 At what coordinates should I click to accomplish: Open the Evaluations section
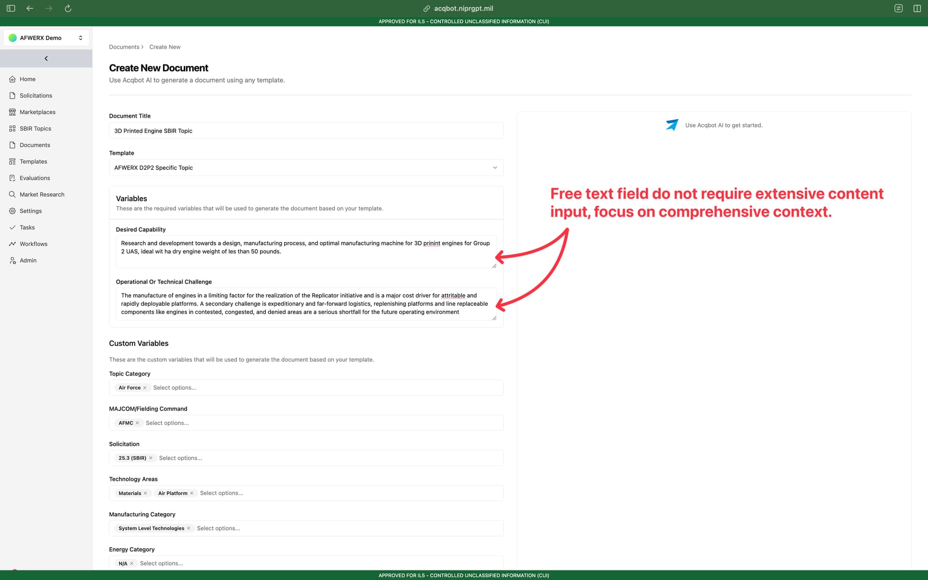pos(35,178)
